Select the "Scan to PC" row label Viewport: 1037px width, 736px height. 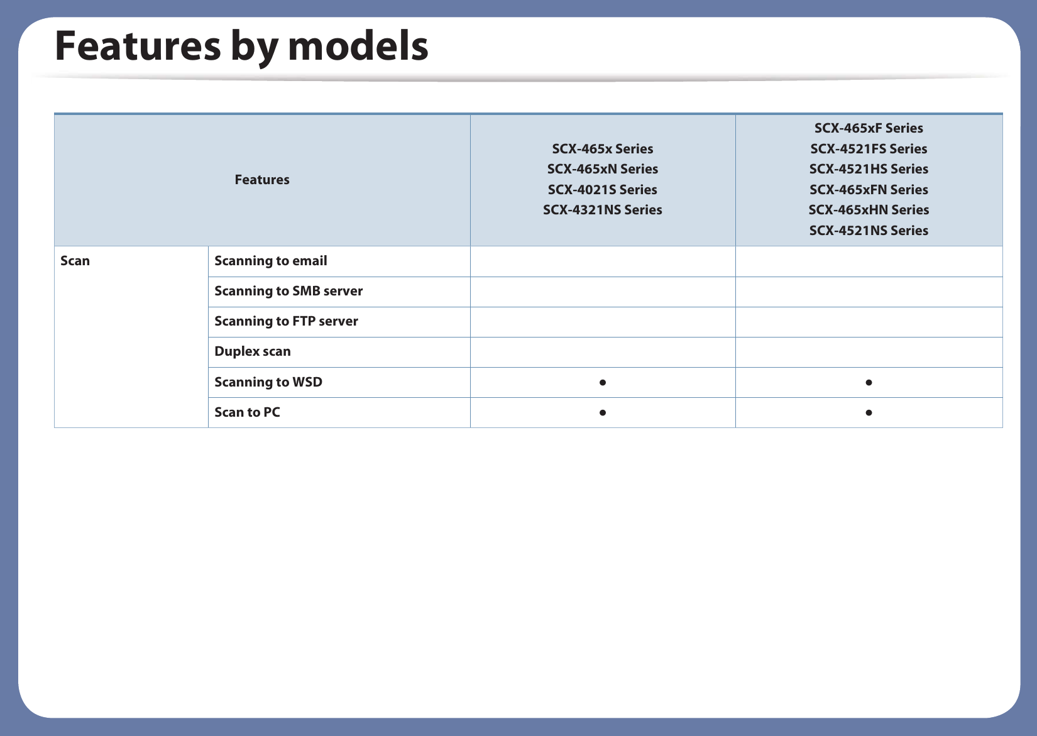coord(247,412)
